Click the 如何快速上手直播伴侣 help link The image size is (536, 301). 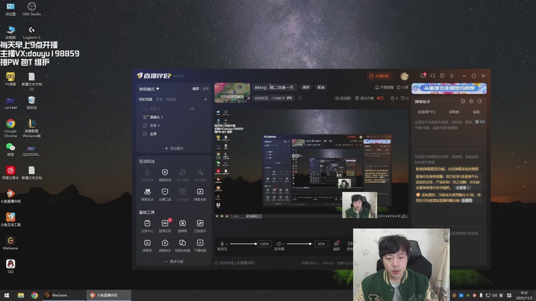click(x=235, y=263)
